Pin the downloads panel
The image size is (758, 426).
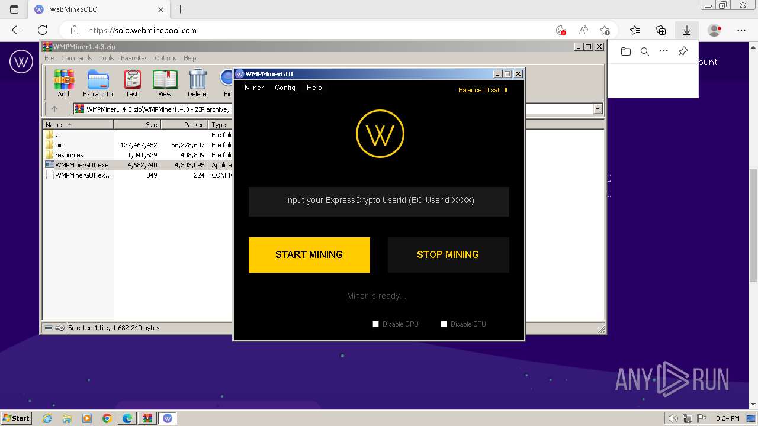(x=683, y=51)
